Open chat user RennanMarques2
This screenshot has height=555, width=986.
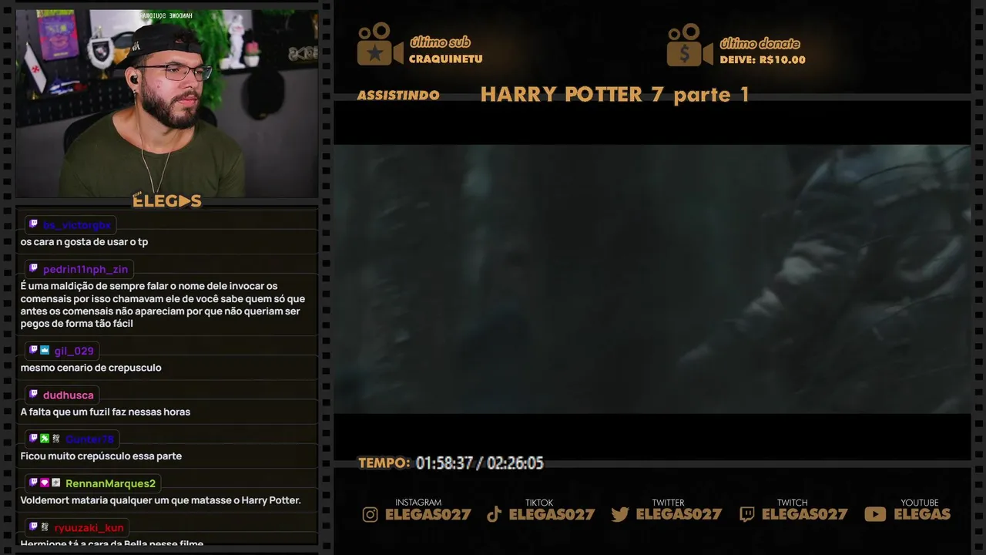click(110, 483)
